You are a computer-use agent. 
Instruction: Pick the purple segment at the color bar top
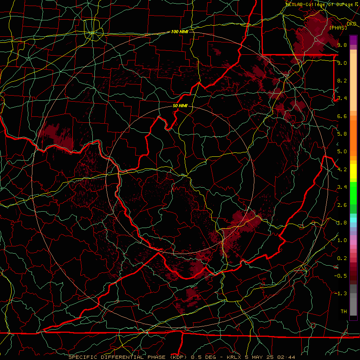[353, 40]
